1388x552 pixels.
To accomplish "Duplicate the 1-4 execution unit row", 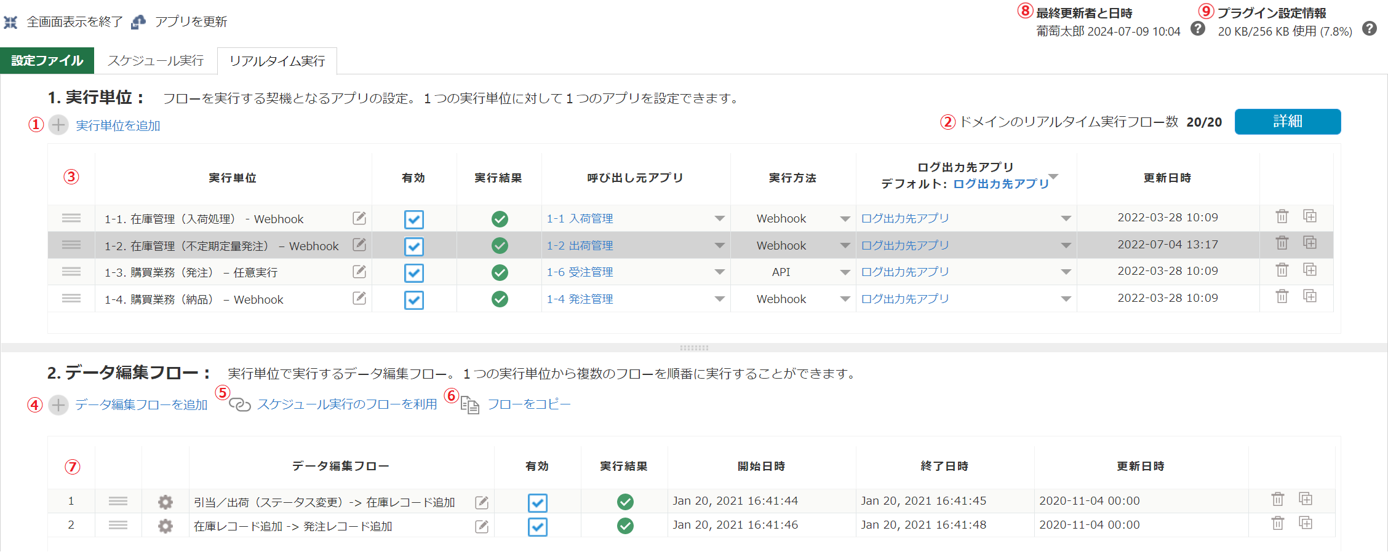I will tap(1310, 296).
